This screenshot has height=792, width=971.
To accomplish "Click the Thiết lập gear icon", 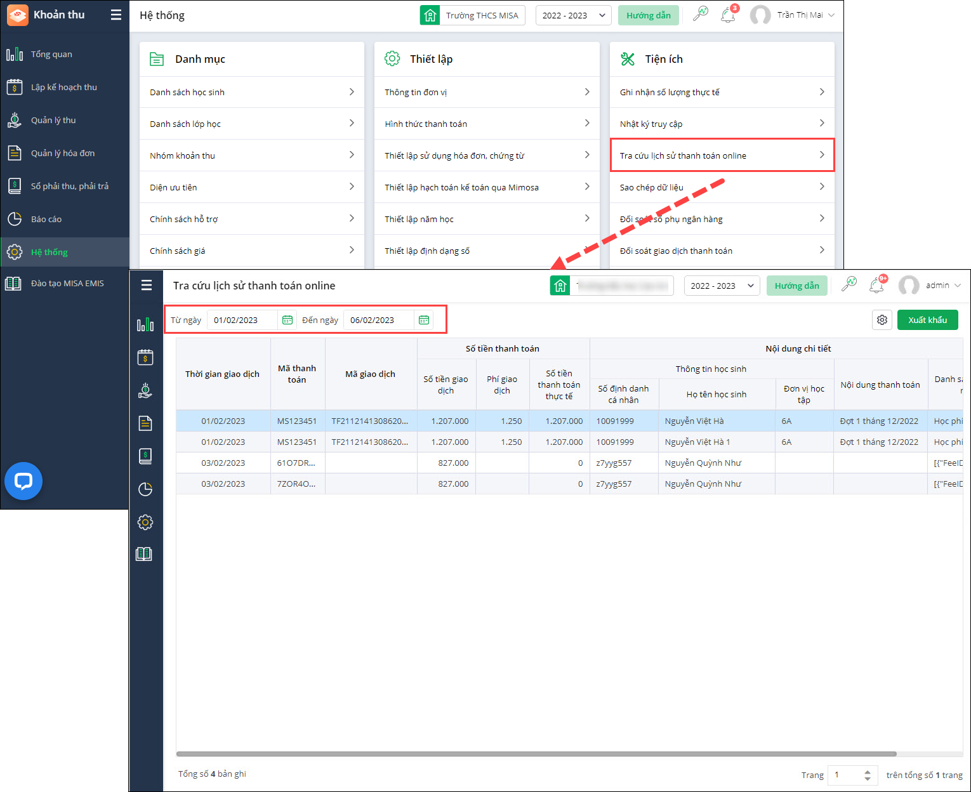I will click(x=392, y=59).
